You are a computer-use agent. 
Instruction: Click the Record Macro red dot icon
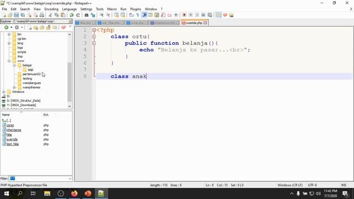tap(184, 15)
